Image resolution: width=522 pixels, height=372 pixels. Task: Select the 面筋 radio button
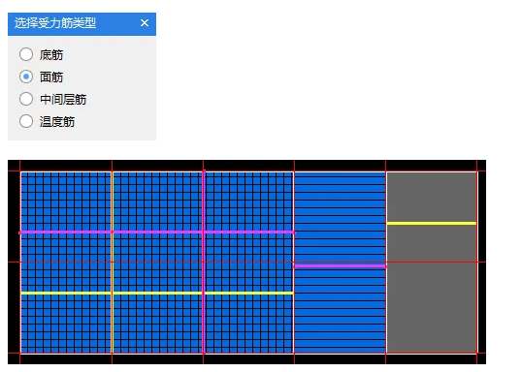26,77
